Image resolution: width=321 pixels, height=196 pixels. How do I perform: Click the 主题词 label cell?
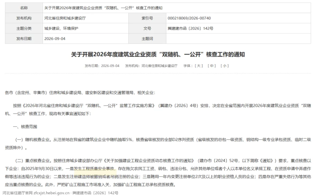click(147, 39)
